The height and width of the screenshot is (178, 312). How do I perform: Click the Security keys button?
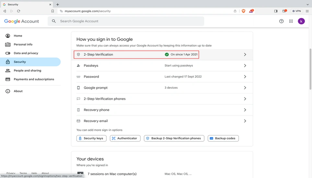(91, 138)
